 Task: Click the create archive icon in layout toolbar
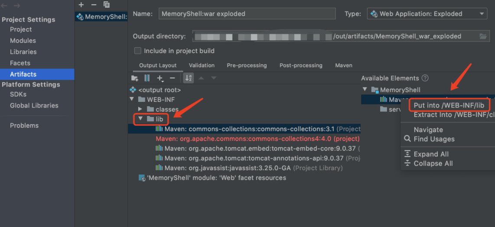tap(147, 78)
